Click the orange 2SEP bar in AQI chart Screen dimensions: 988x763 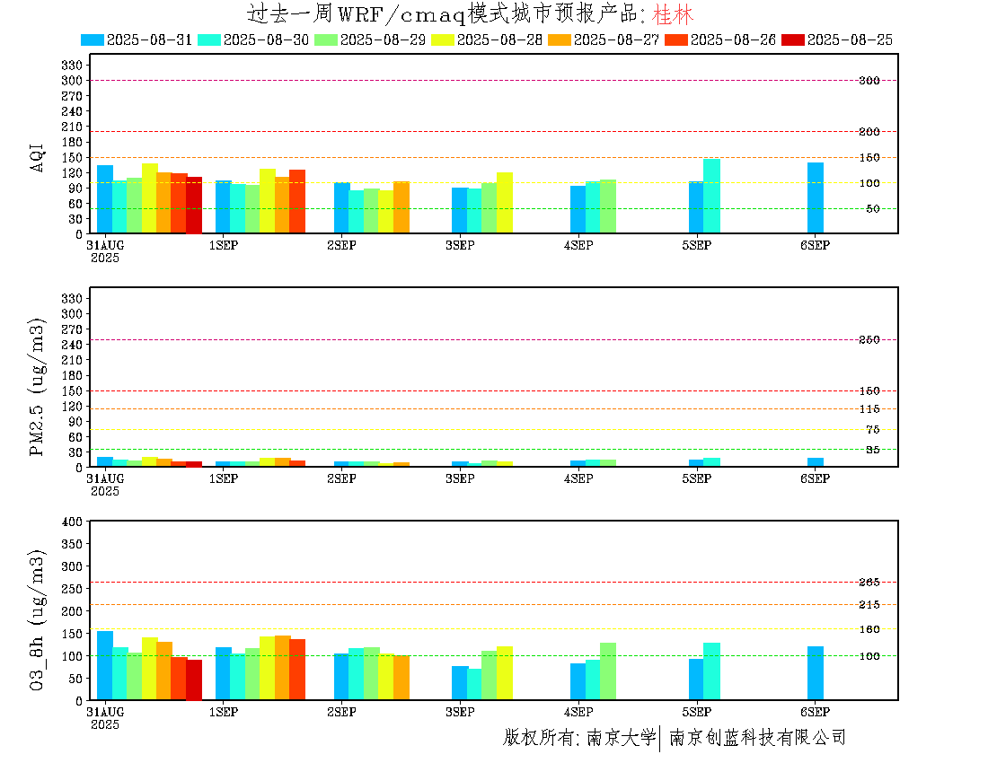[x=401, y=207]
